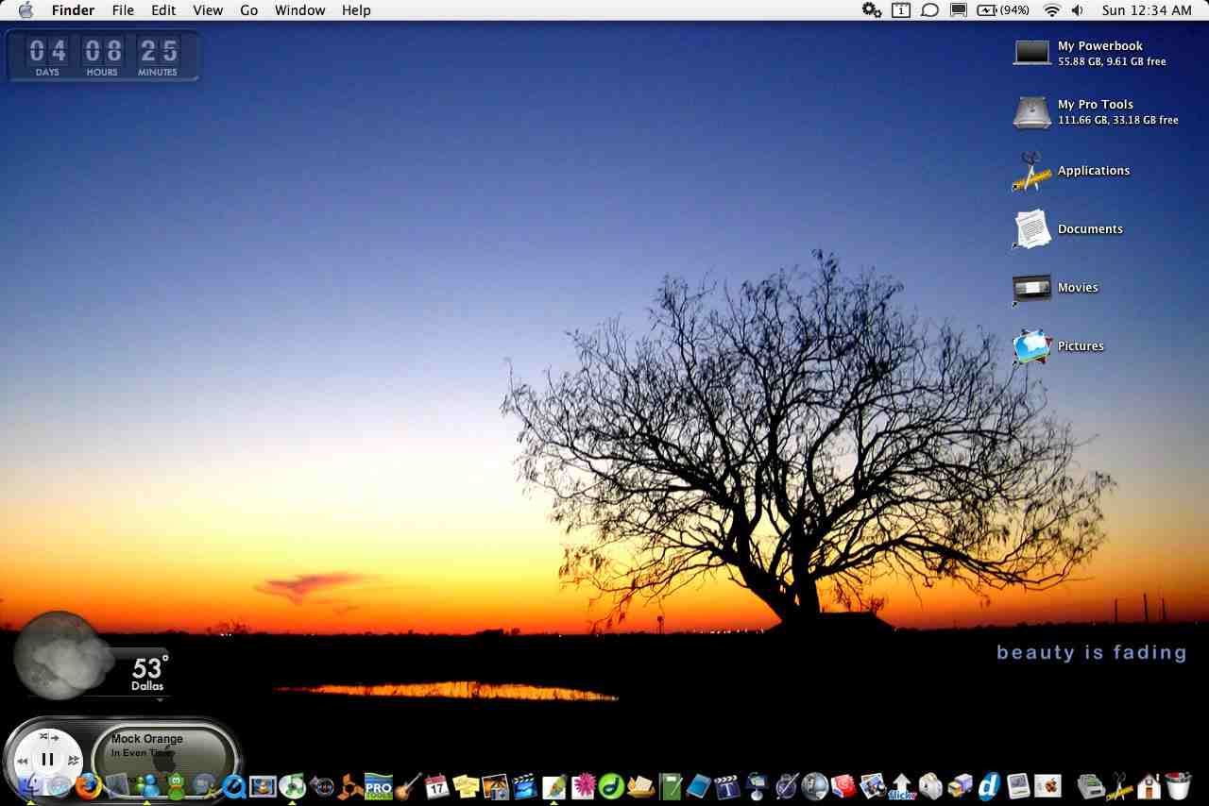1209x806 pixels.
Task: Open the Documents folder on desktop
Action: [1031, 229]
